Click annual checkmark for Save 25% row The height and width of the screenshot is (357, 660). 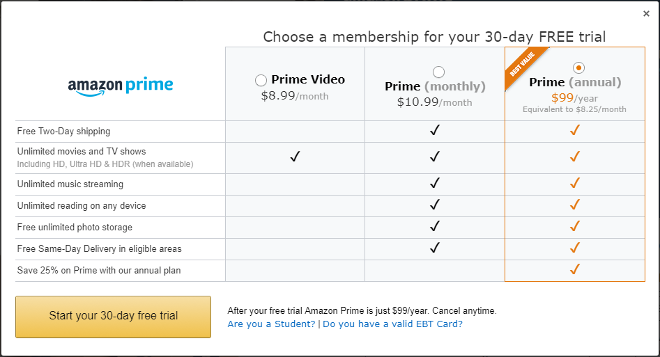[x=574, y=270]
